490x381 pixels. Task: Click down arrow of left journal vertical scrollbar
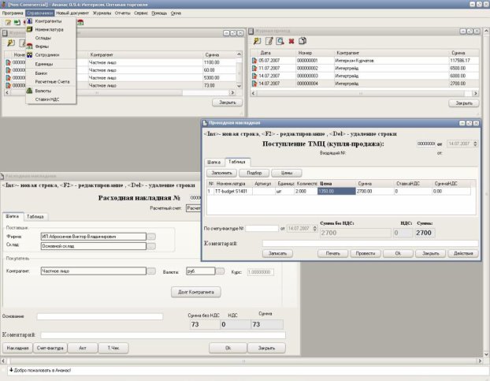click(x=239, y=86)
